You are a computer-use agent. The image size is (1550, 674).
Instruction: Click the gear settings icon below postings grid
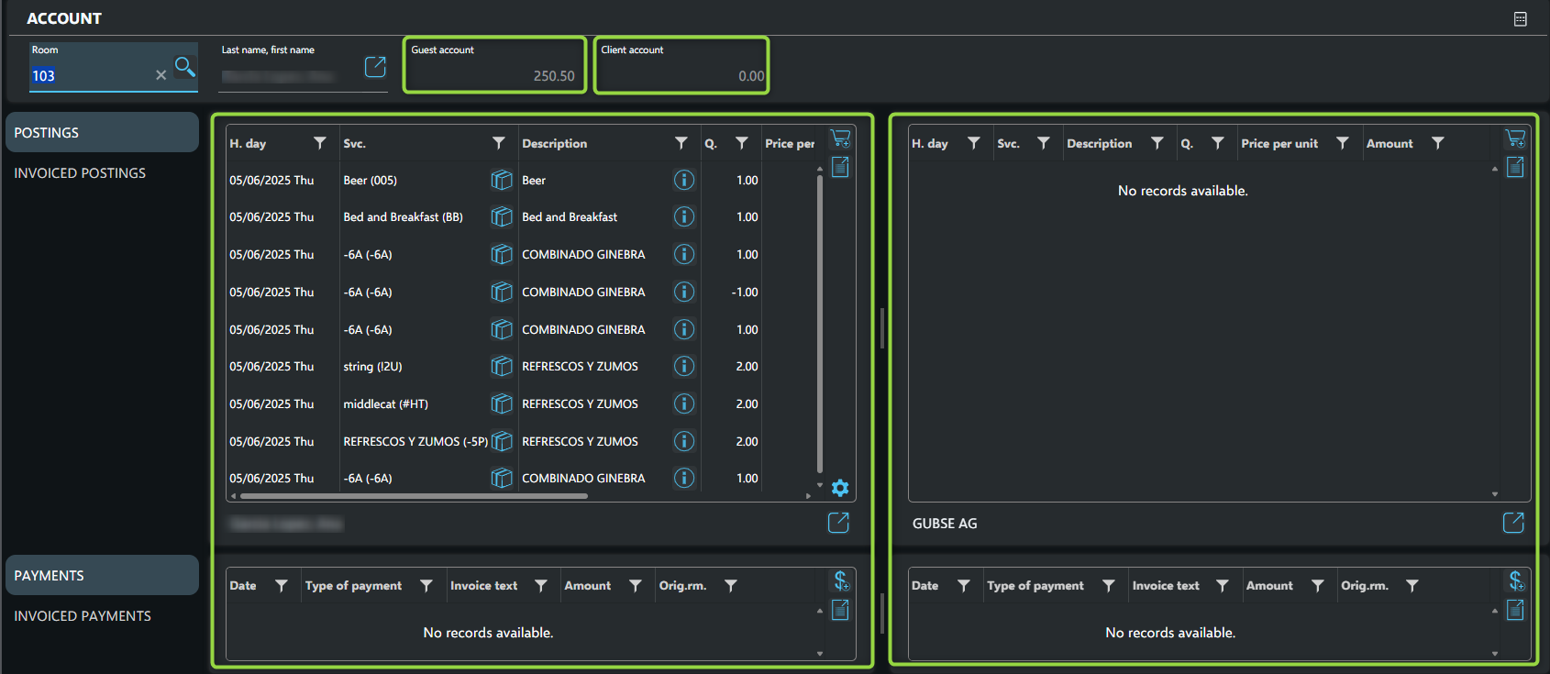(840, 488)
